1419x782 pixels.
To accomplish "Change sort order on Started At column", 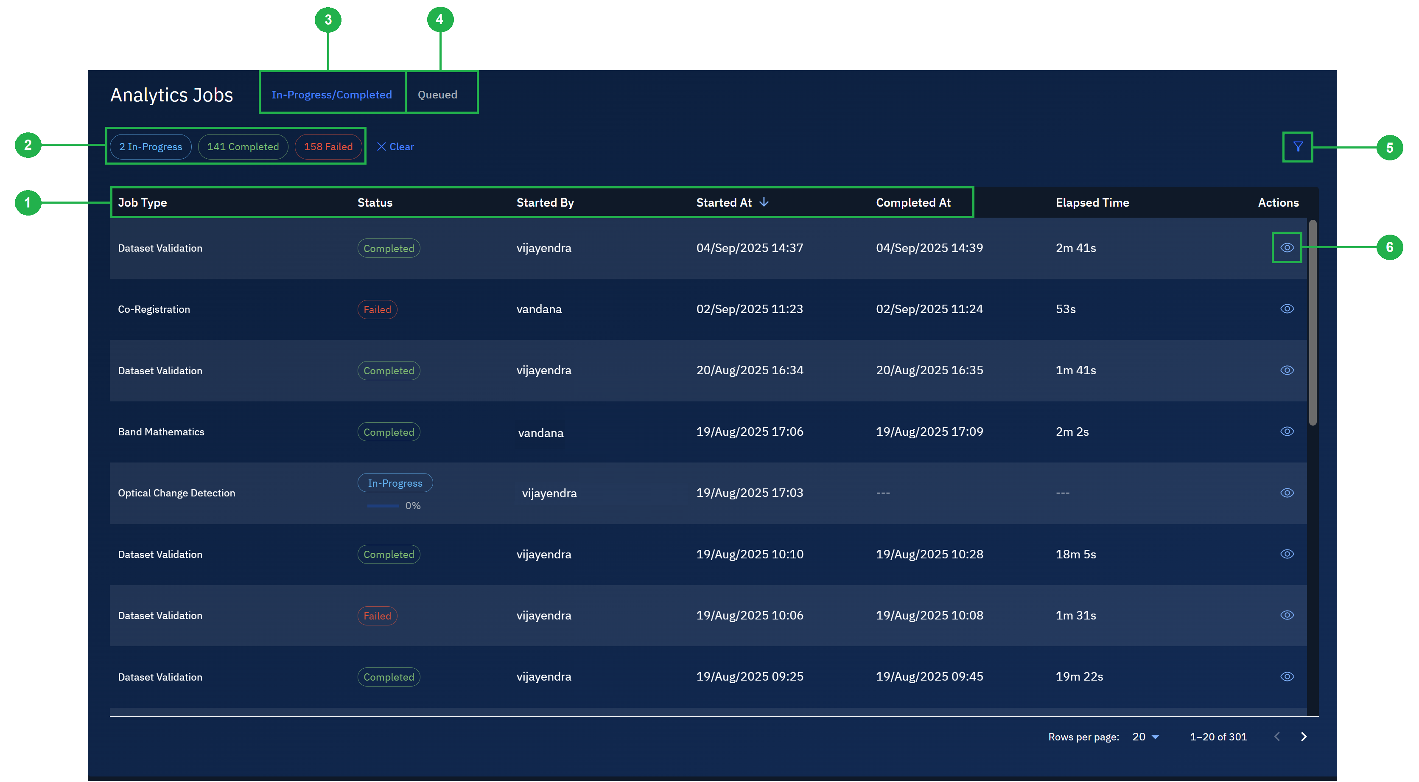I will [x=733, y=202].
